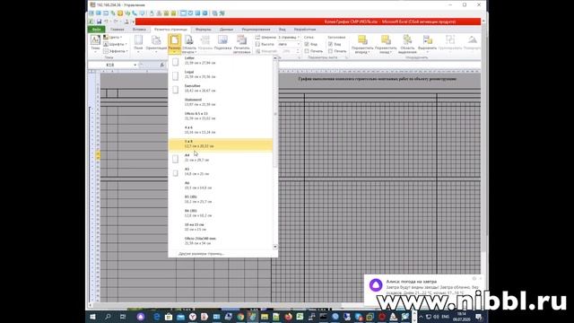Click the Align (Выровнять) button
This screenshot has height=323, width=574.
coord(427,44)
